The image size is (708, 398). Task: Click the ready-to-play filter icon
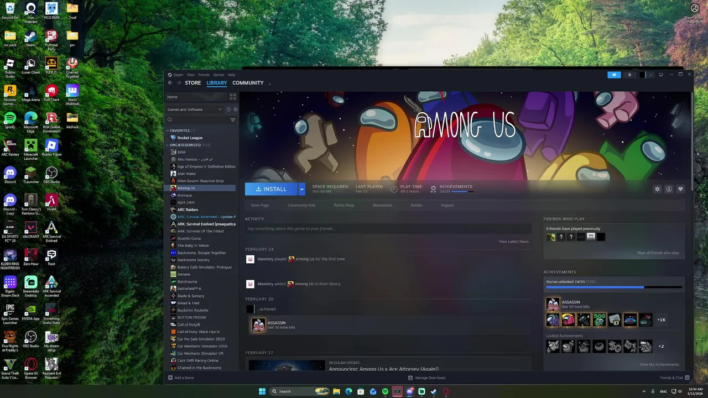click(235, 109)
